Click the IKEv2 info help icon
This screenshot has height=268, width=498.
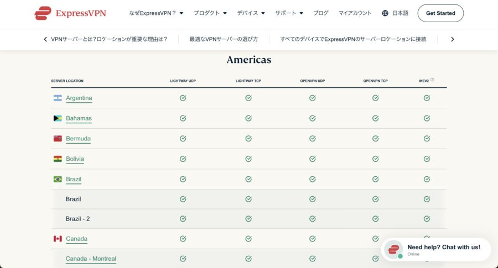[x=432, y=80]
